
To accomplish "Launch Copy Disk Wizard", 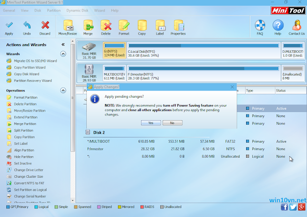I will [x=27, y=74].
